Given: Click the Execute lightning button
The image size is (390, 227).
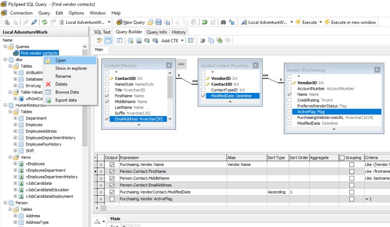Looking at the screenshot, I should [x=306, y=22].
